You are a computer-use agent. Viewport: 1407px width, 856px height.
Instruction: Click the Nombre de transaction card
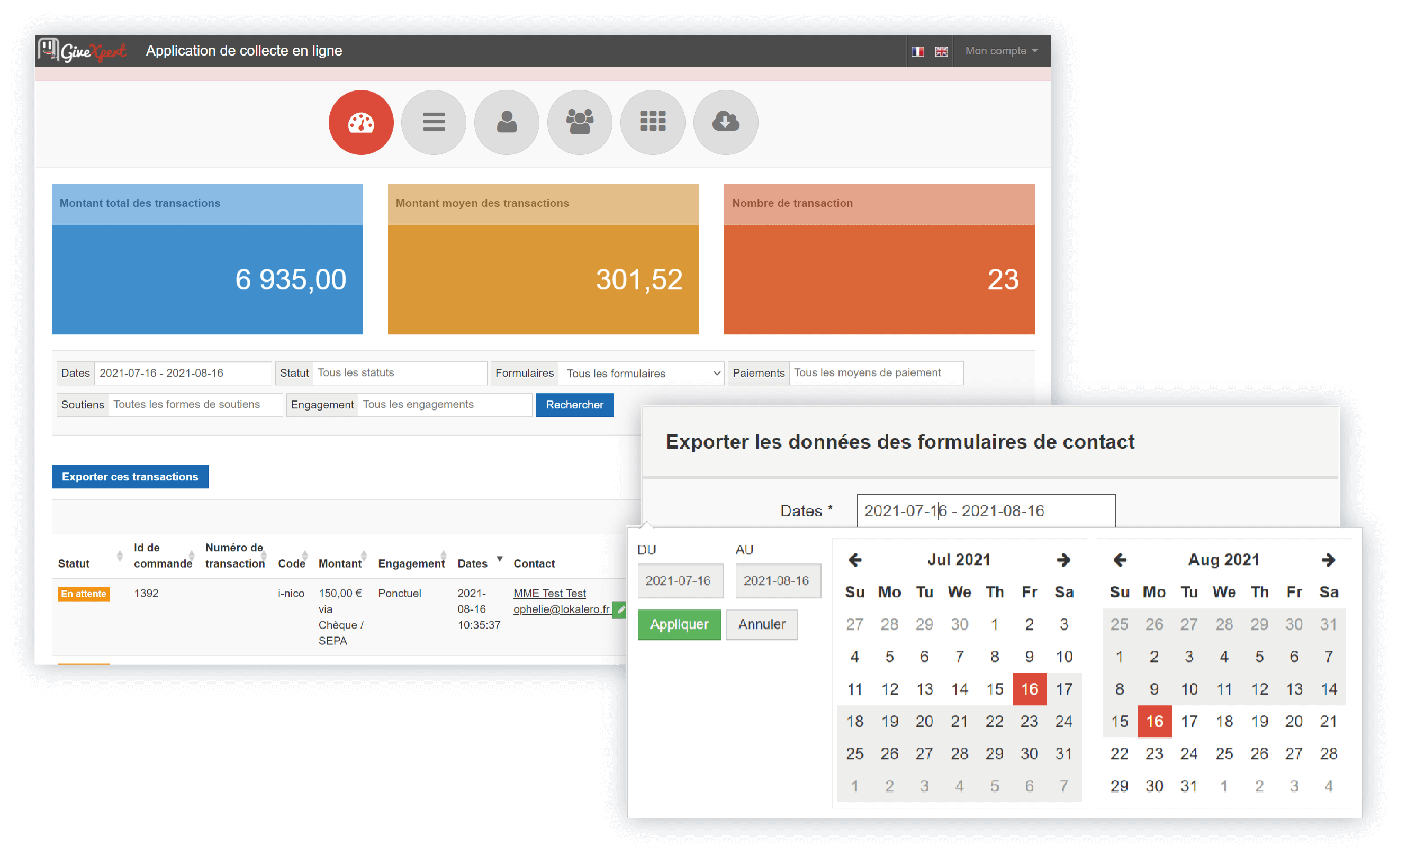(x=880, y=259)
